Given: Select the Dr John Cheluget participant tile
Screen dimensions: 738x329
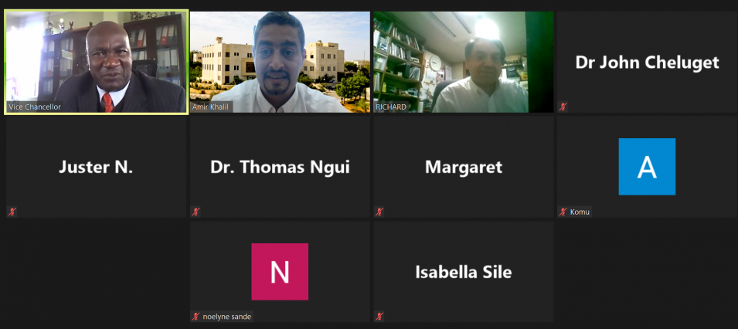Looking at the screenshot, I should (647, 62).
